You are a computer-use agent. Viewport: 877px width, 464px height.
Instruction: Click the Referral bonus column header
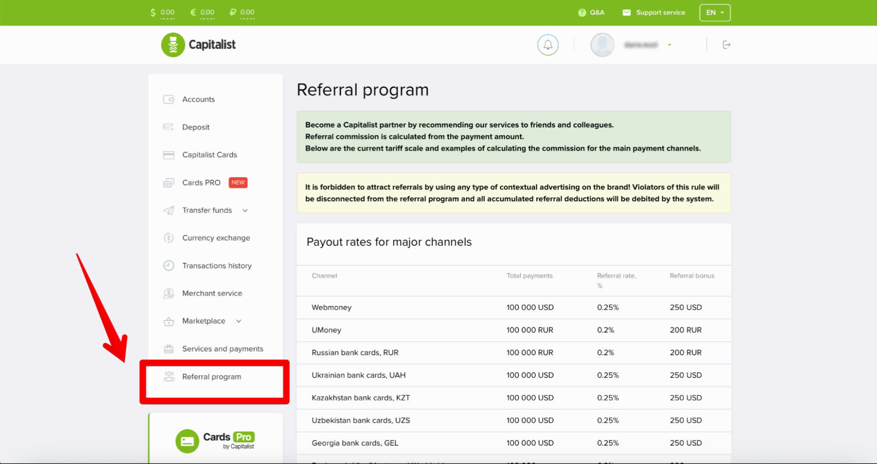(692, 276)
